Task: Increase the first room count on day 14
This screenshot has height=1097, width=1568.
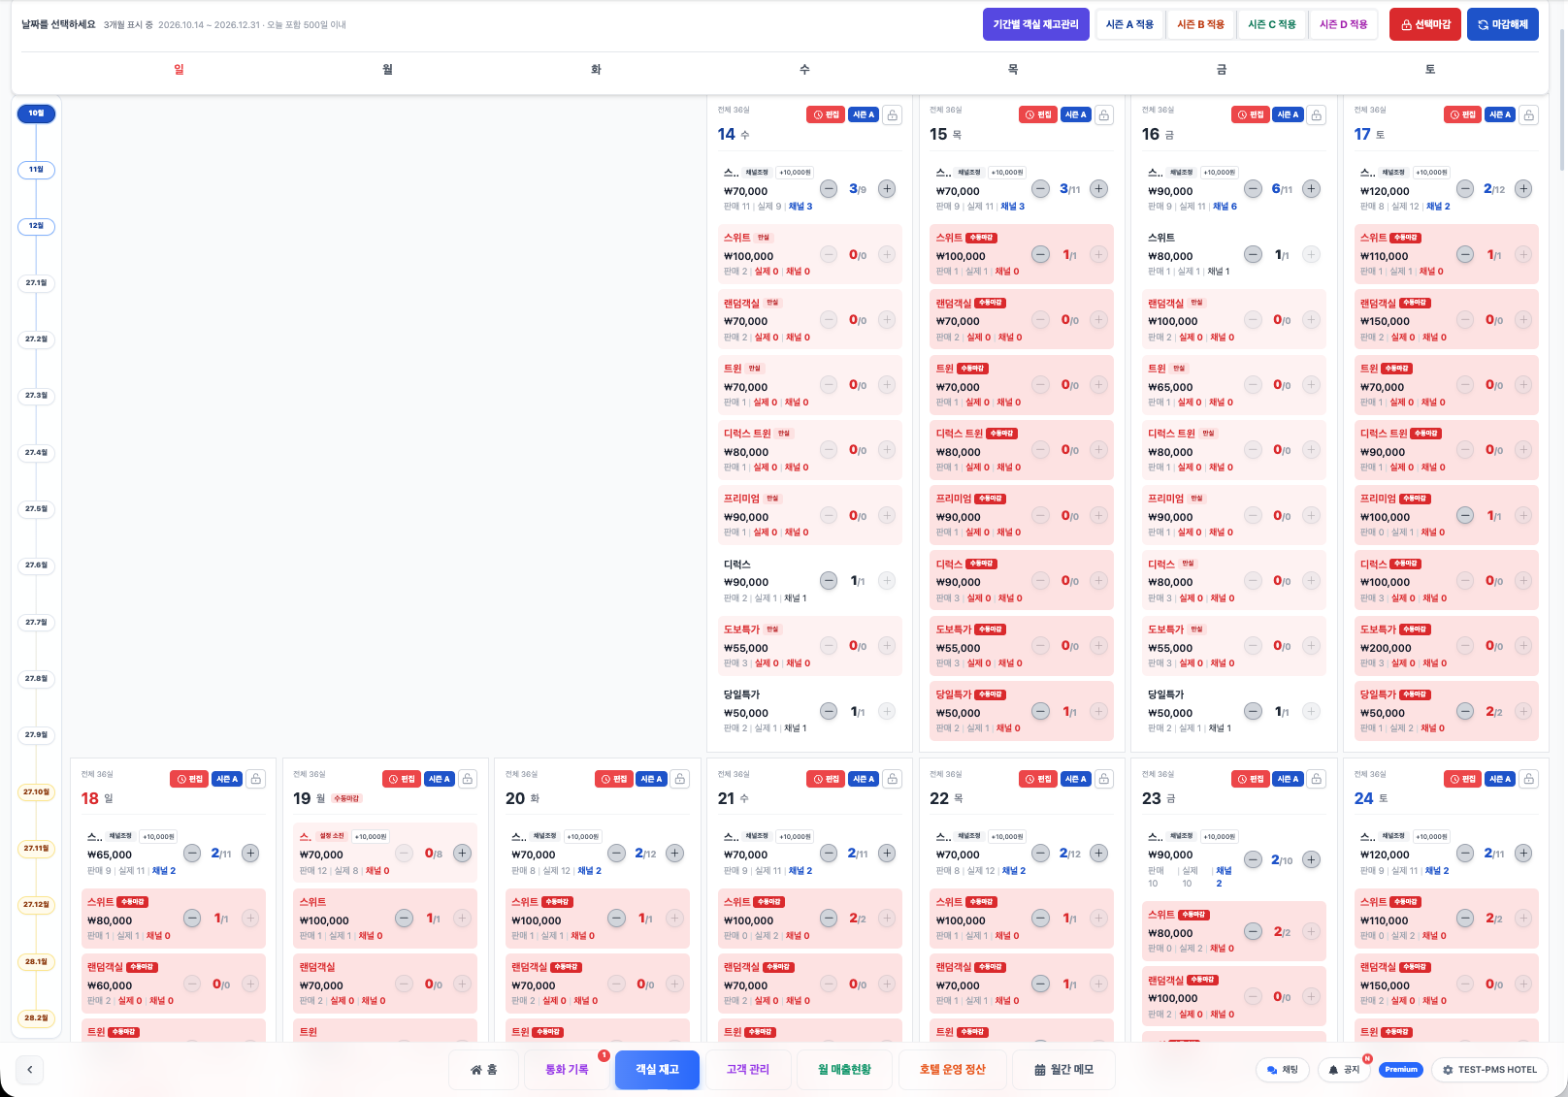Action: coord(887,189)
